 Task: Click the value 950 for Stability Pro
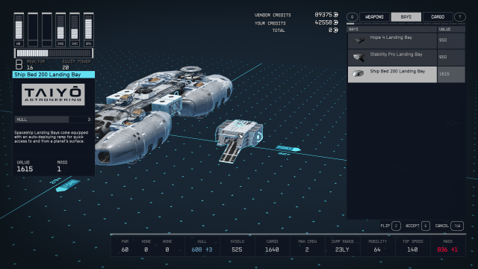(443, 57)
